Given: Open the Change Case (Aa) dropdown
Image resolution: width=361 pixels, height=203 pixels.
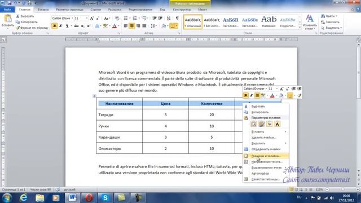Looking at the screenshot, I should point(107,19).
